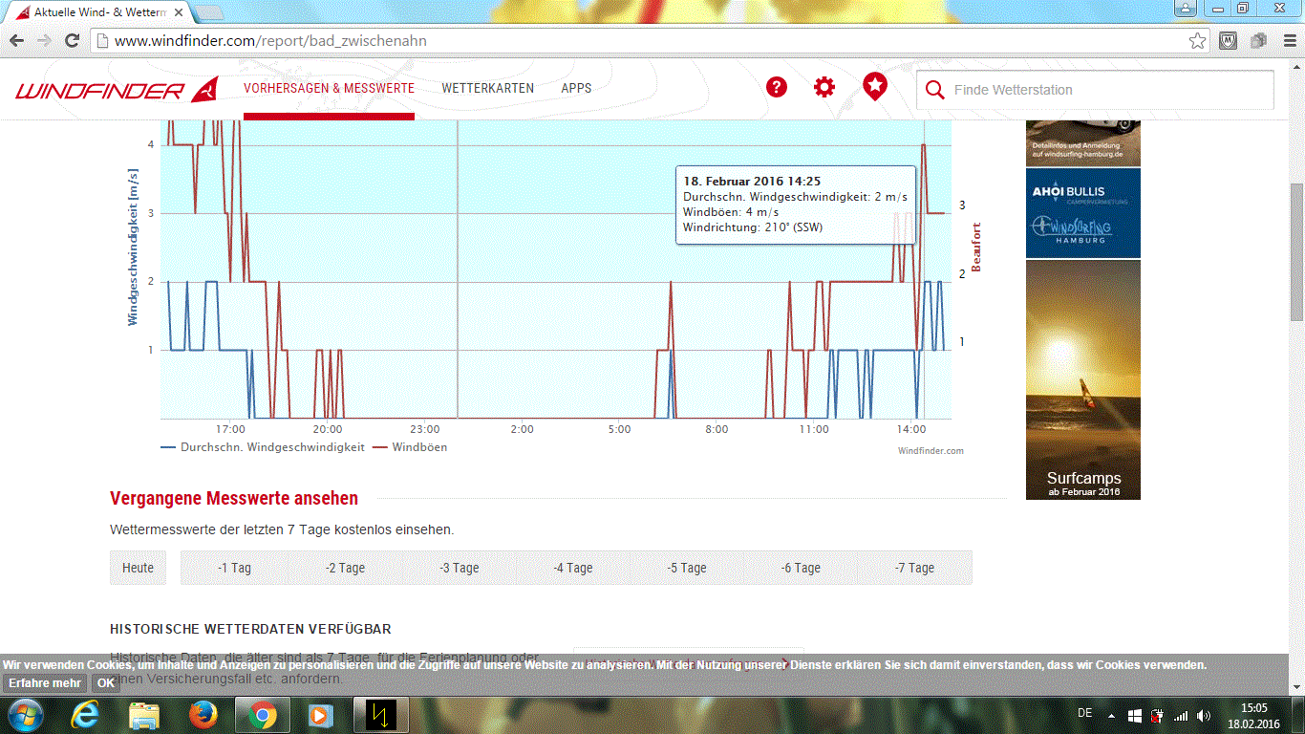The height and width of the screenshot is (734, 1305).
Task: Expand hidden system tray icons arrow
Action: click(1111, 715)
